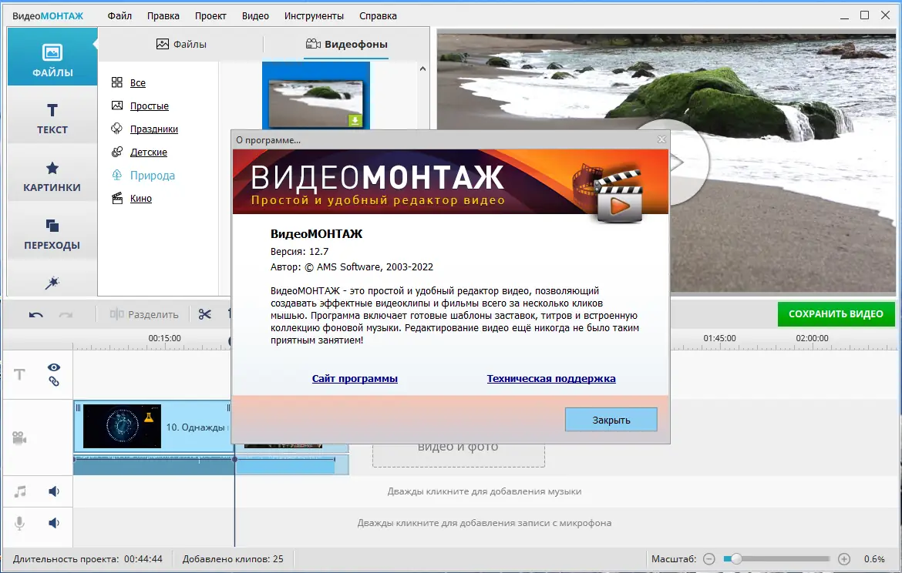This screenshot has height=573, width=902.
Task: Click the Разделить split button
Action: pyautogui.click(x=144, y=314)
